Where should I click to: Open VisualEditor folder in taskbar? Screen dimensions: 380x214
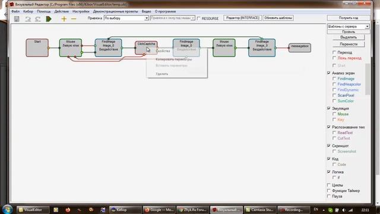(33, 210)
